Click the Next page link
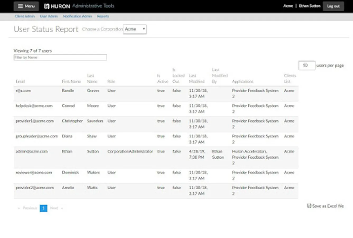The height and width of the screenshot is (238, 353). coord(54,208)
